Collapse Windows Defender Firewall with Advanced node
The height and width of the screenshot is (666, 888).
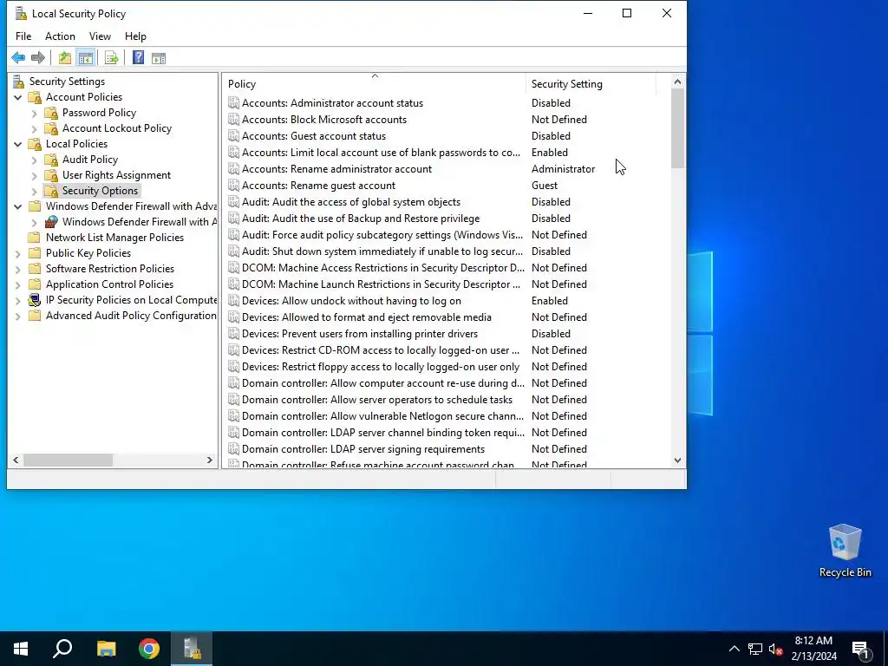18,206
